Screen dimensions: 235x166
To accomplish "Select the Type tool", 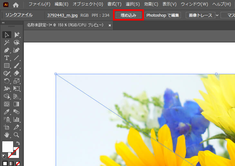I will 6,58.
